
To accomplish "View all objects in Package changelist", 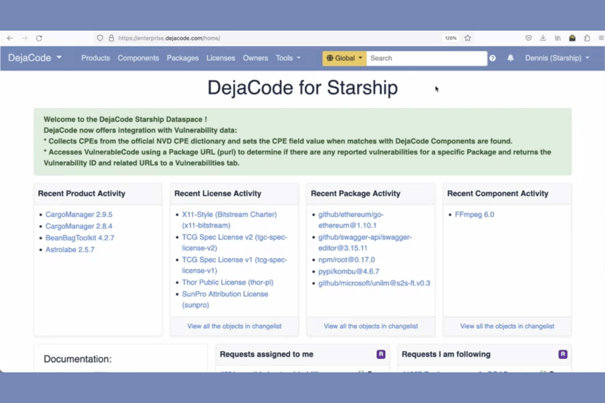I will click(x=371, y=326).
